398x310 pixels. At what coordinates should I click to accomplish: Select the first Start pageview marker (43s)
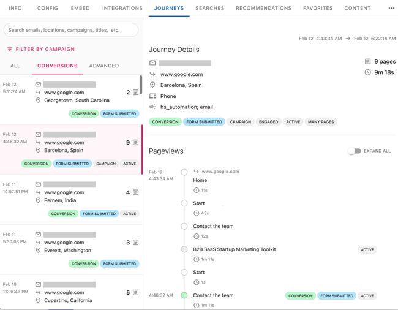pyautogui.click(x=184, y=203)
